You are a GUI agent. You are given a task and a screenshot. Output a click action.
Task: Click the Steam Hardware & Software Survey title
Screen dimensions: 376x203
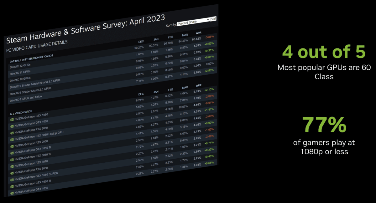coord(86,29)
